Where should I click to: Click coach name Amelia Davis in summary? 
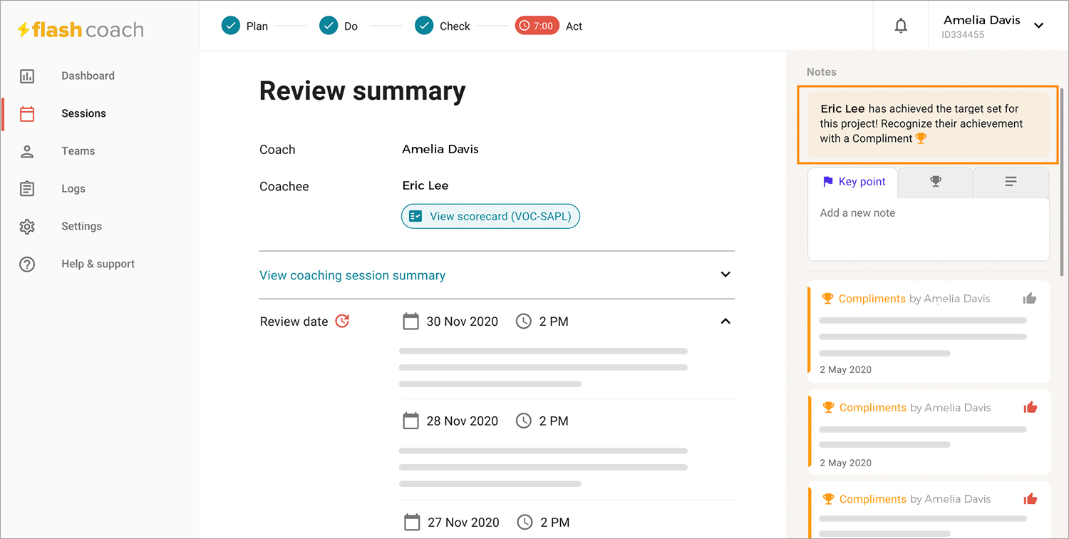[440, 149]
